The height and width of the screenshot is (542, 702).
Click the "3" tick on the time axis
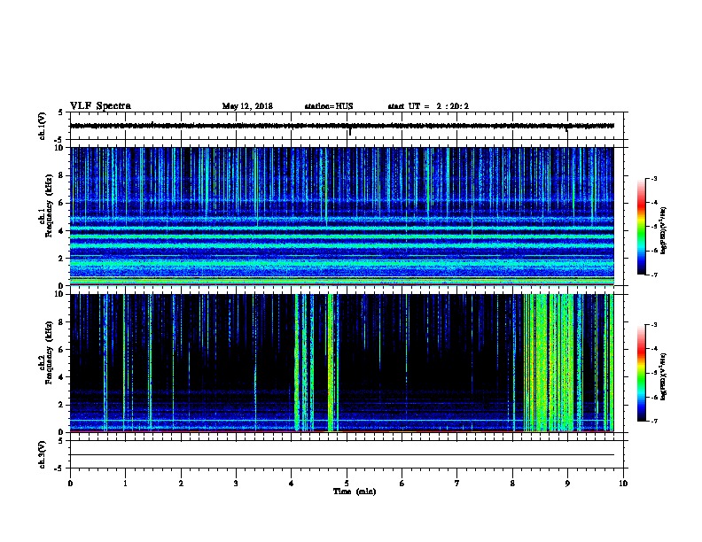click(236, 484)
